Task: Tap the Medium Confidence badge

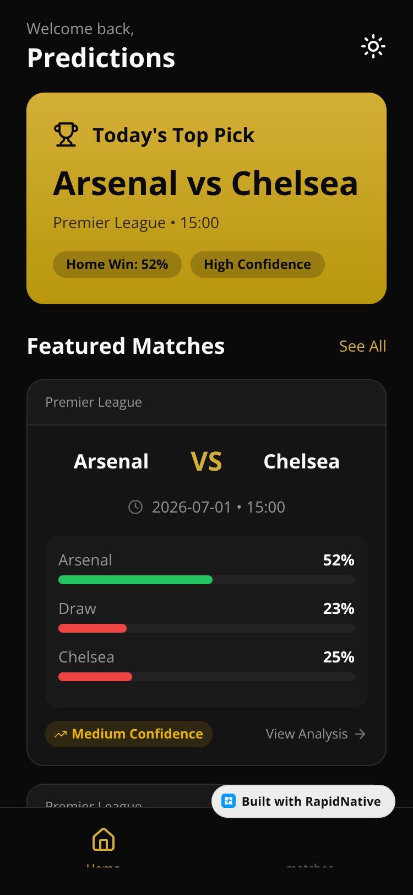Action: [129, 734]
